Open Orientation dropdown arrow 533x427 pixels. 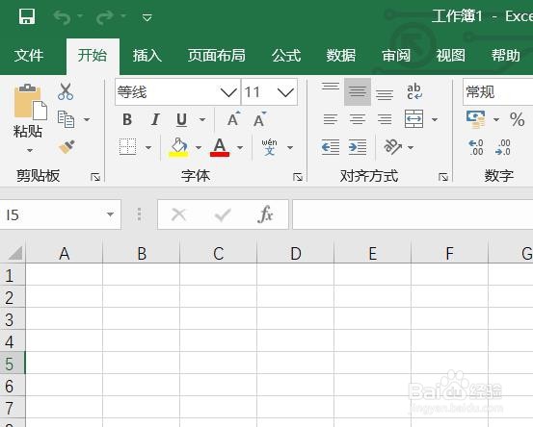(411, 147)
